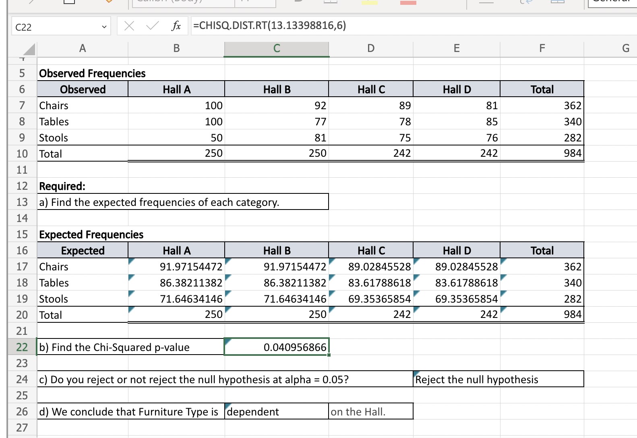Click the Select All corner triangle
This screenshot has height=438, width=637.
coord(29,49)
